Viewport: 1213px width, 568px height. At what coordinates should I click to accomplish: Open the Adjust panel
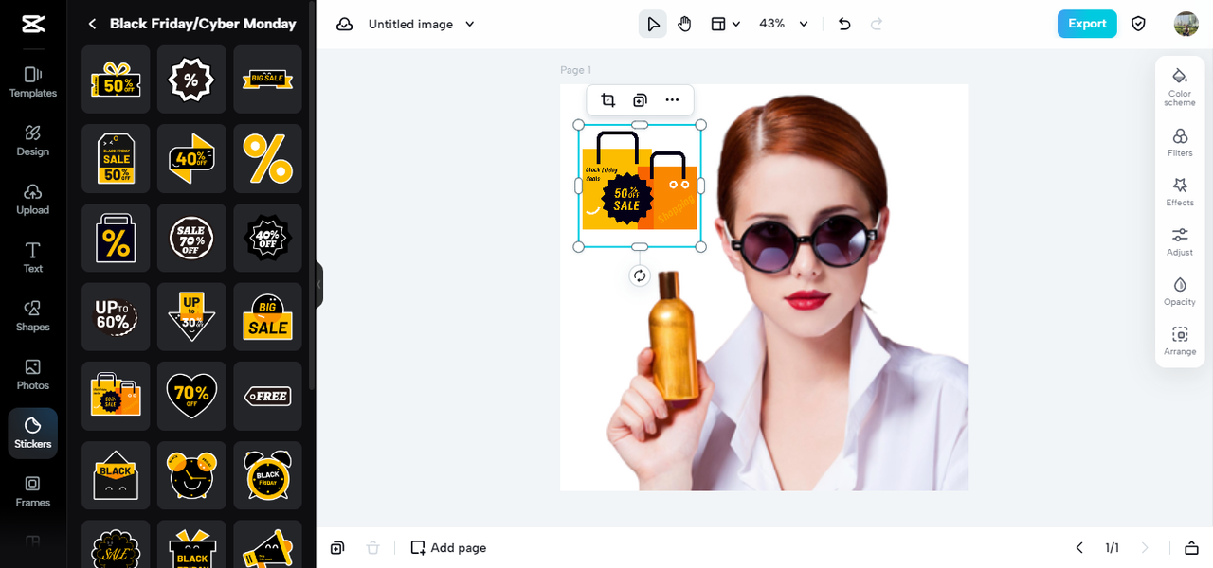coord(1180,241)
